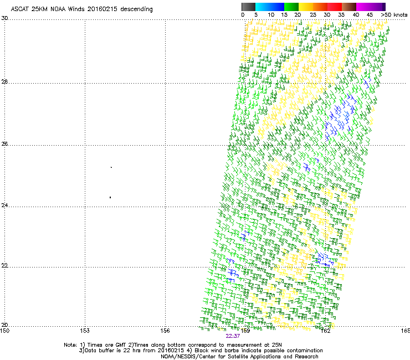
Task: Click the green 15-20 knots legend segment
Action: 291,7
